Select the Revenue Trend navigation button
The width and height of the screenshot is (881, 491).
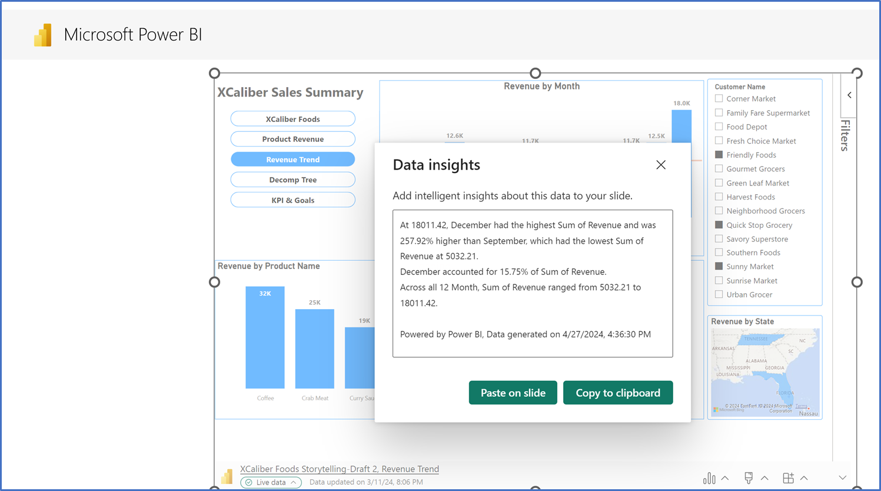[x=292, y=160]
